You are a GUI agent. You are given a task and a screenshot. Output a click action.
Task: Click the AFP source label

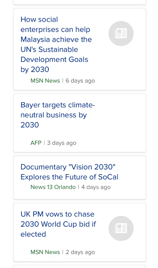tap(36, 143)
